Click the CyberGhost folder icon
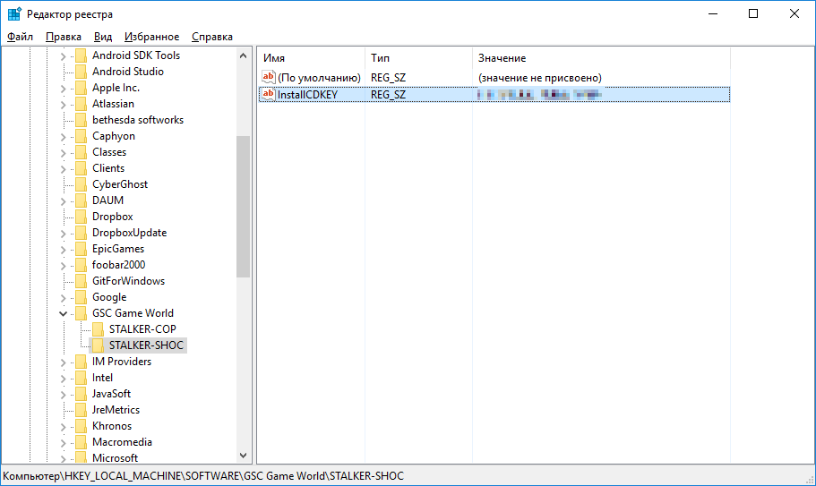 [x=81, y=184]
